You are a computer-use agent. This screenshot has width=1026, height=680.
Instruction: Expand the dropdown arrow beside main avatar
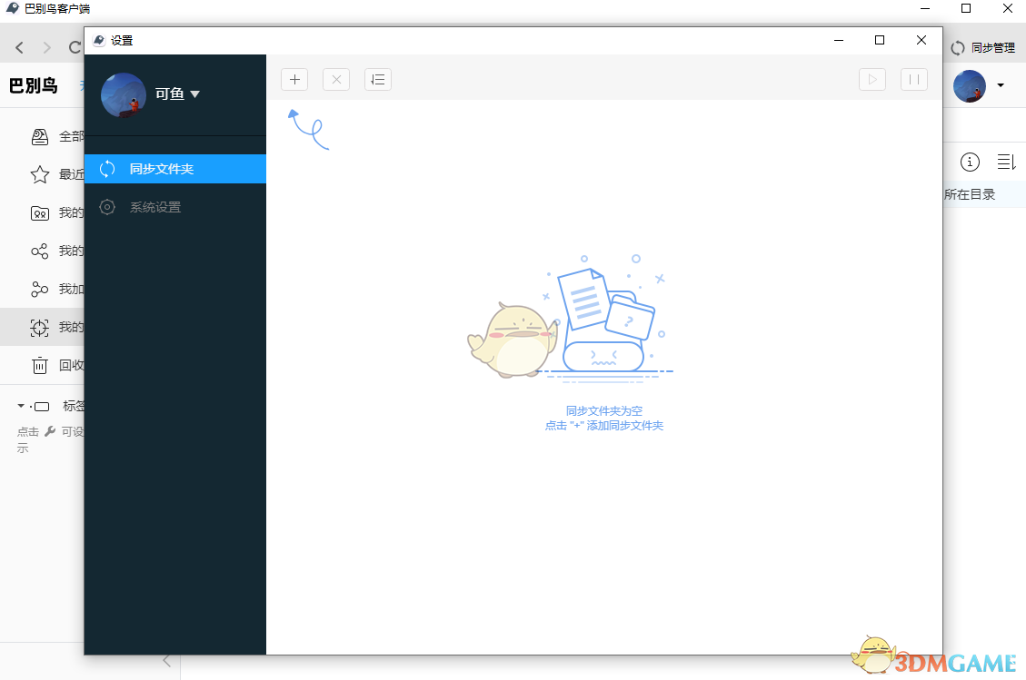tap(1001, 85)
